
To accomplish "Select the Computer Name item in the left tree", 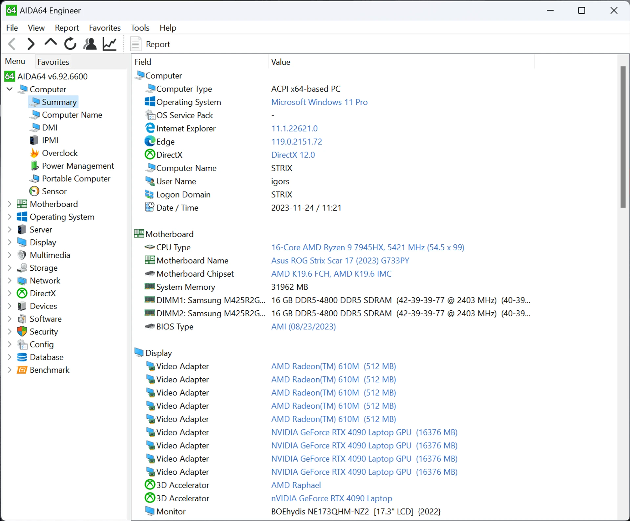I will (72, 115).
